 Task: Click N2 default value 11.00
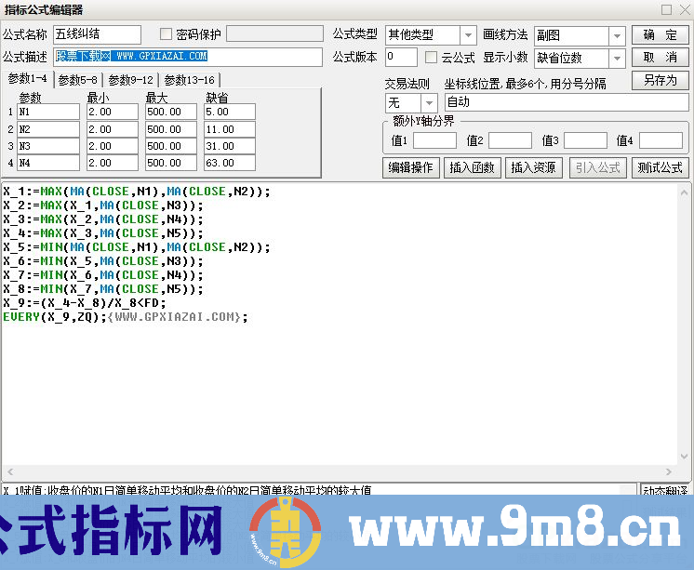230,129
